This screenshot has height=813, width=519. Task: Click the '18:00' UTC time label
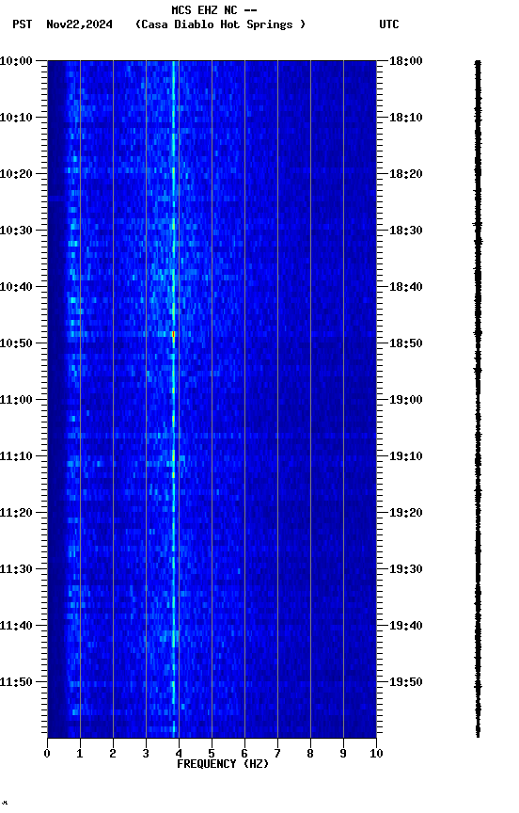[406, 61]
